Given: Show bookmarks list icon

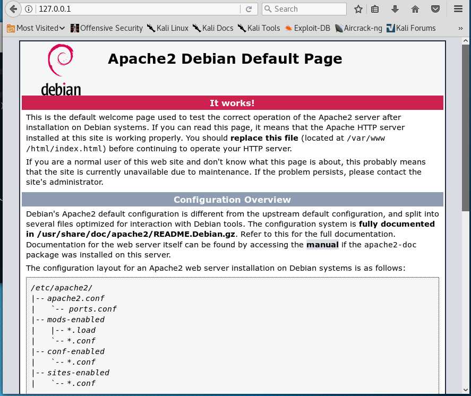Looking at the screenshot, I should point(375,10).
